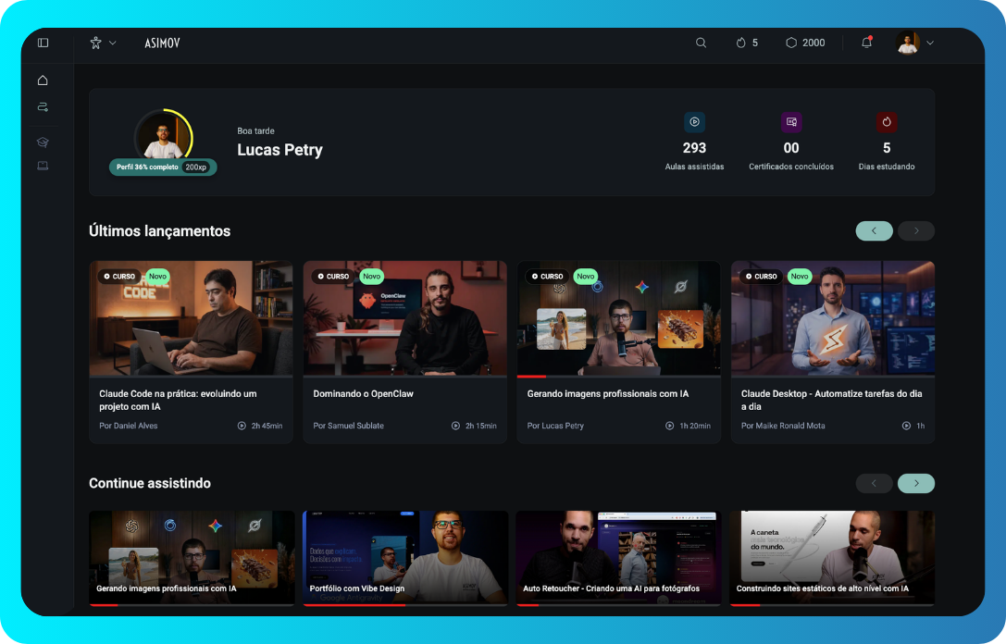The image size is (1006, 644).
Task: Expand the star accessibility dropdown in header
Action: tap(102, 43)
